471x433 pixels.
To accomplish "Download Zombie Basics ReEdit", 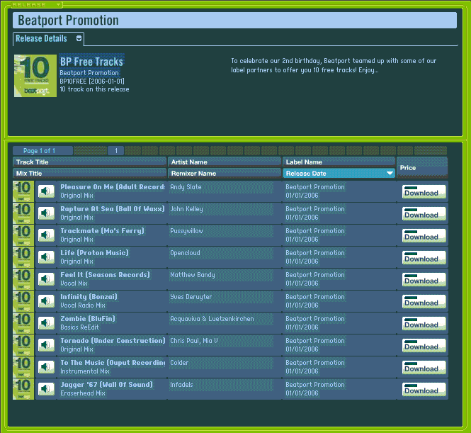I will coord(424,323).
